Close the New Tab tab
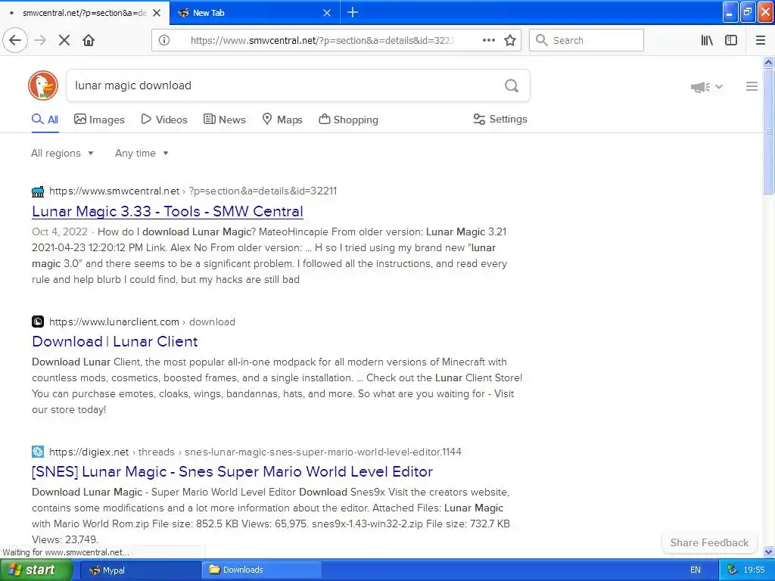The width and height of the screenshot is (775, 581). pos(327,13)
